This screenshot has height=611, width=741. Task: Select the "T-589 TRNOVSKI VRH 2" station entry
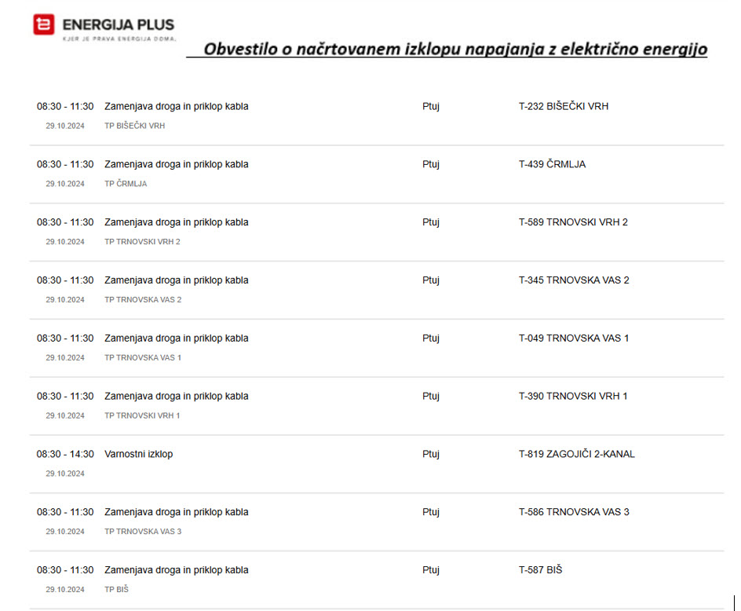[x=573, y=222]
